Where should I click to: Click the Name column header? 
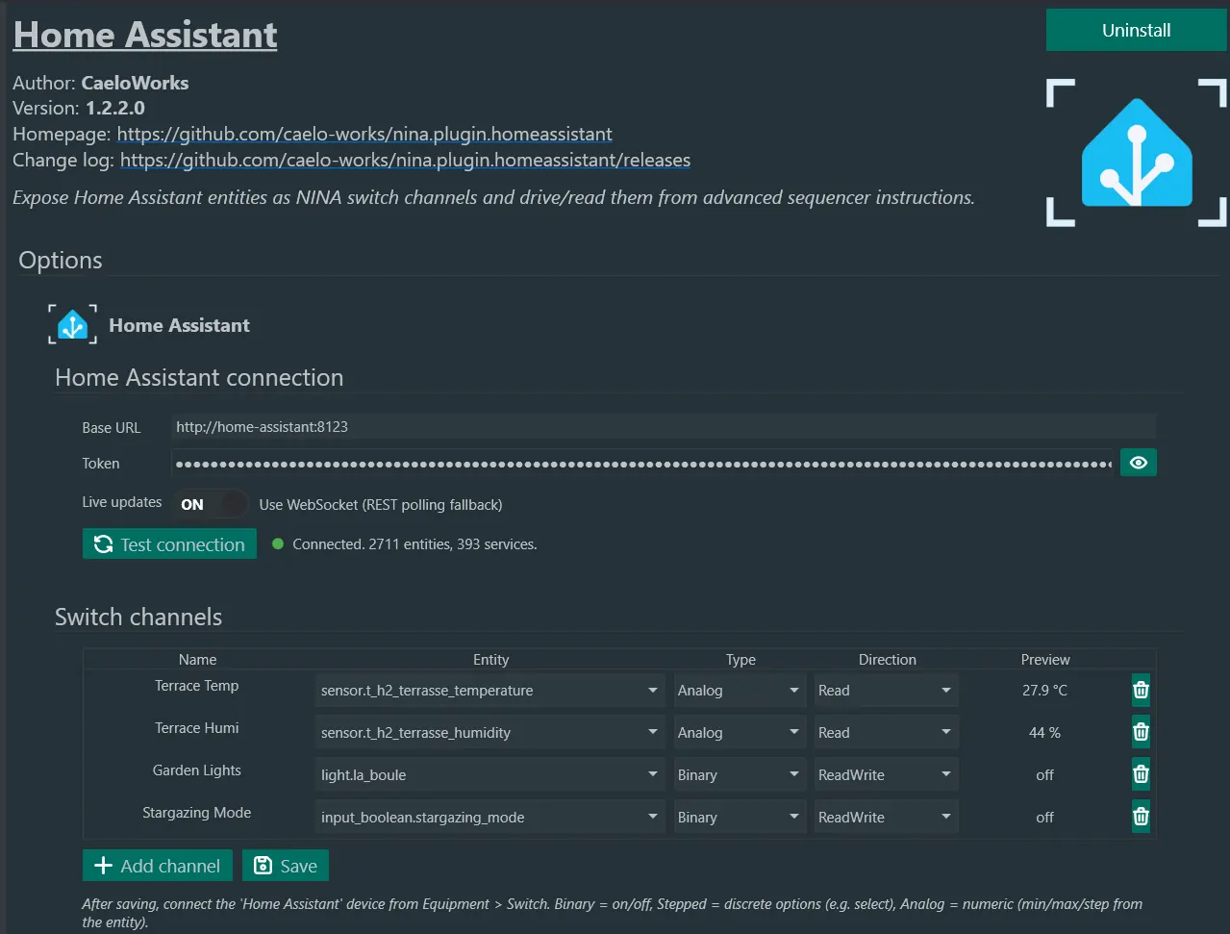pos(197,660)
